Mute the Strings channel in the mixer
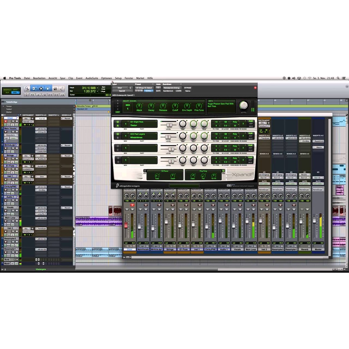 (x=172, y=210)
